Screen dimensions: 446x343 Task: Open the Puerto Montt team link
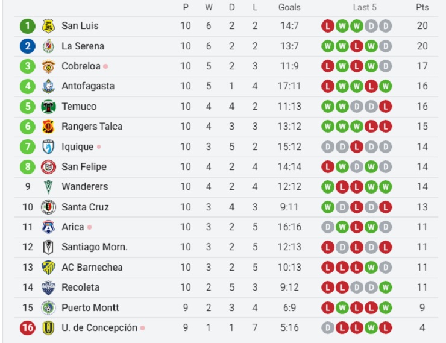tap(90, 307)
